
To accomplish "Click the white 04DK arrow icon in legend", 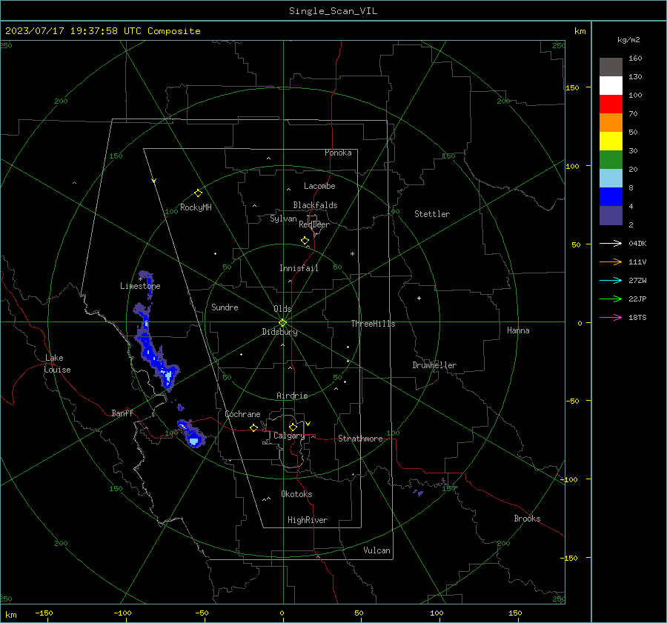I will [x=611, y=243].
